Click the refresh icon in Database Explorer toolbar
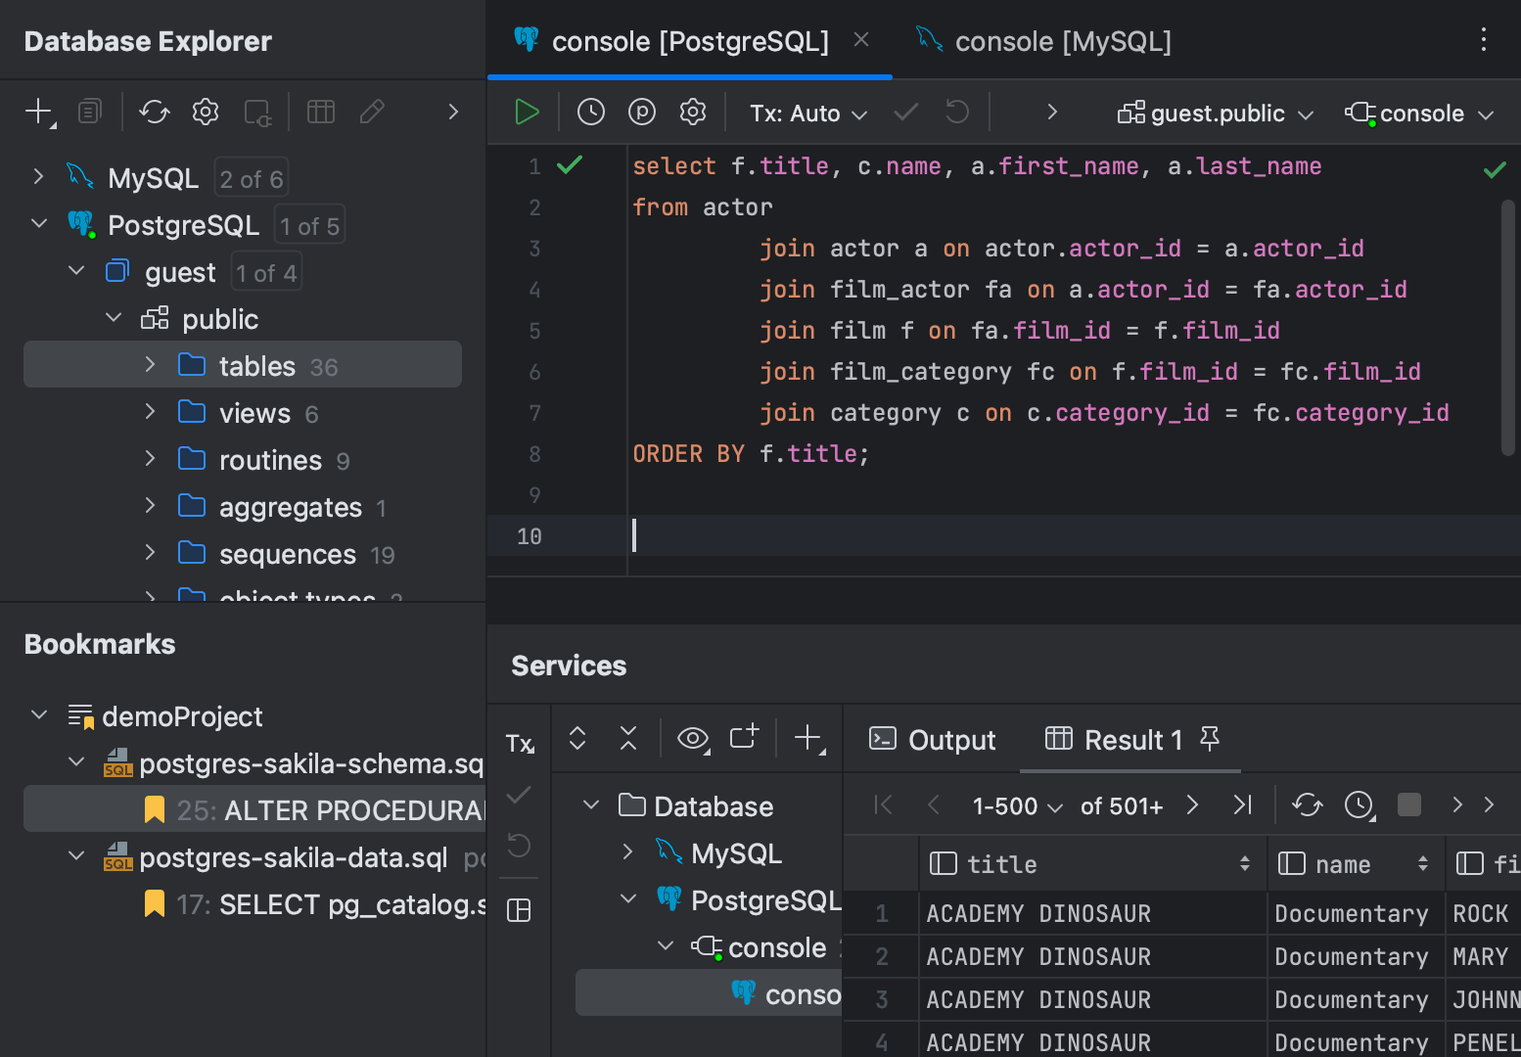The width and height of the screenshot is (1521, 1057). tap(155, 112)
